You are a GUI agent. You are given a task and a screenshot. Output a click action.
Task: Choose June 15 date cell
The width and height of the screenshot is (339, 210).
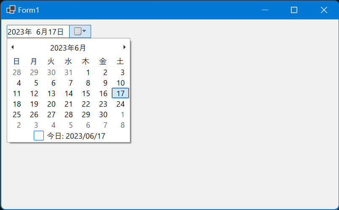pyautogui.click(x=86, y=94)
